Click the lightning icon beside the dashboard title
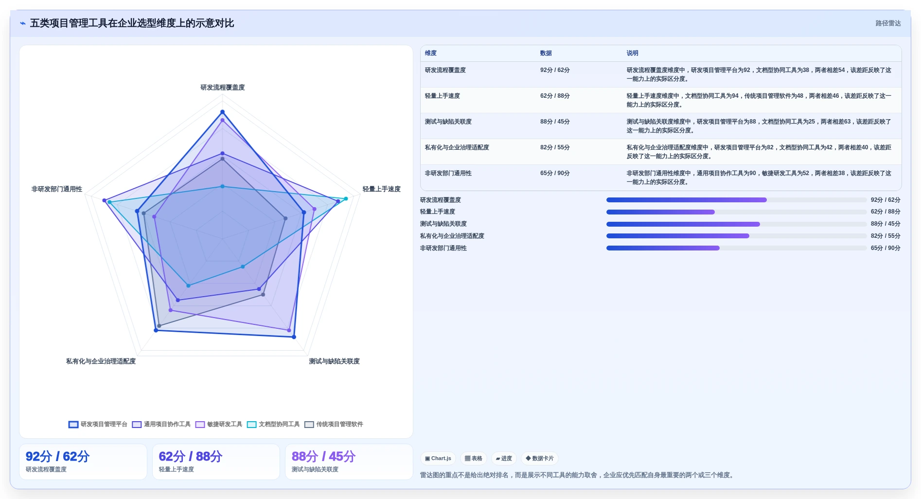Image resolution: width=921 pixels, height=499 pixels. 22,23
